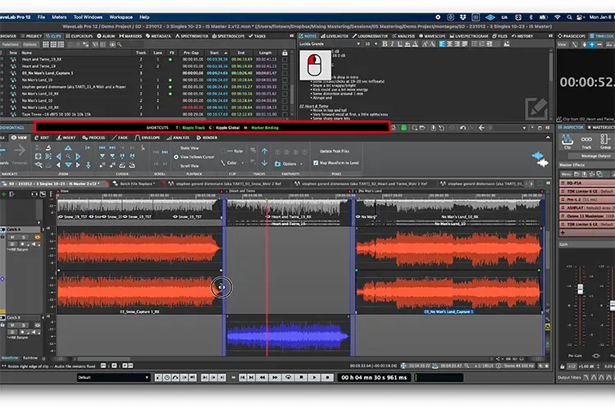The height and width of the screenshot is (410, 615).
Task: Open macOS Spotlight search icon
Action: [569, 17]
